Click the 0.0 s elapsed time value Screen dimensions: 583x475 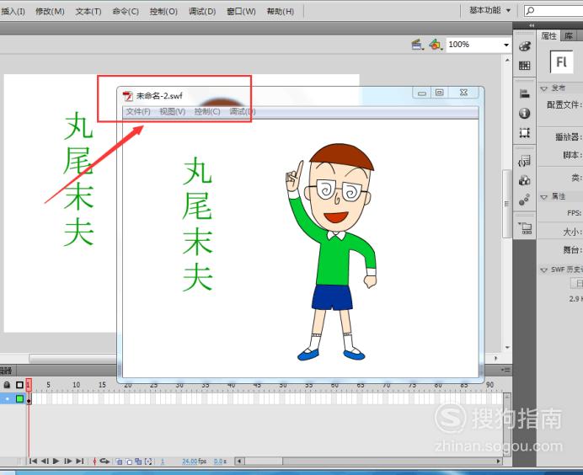[x=220, y=462]
